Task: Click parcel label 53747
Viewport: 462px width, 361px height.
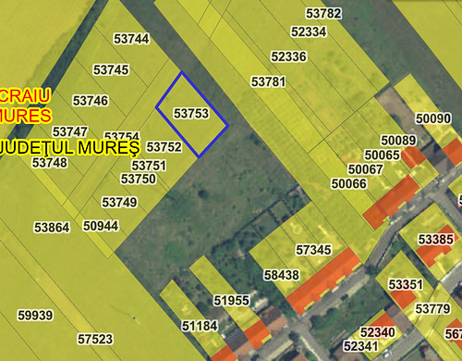Action: coord(70,131)
